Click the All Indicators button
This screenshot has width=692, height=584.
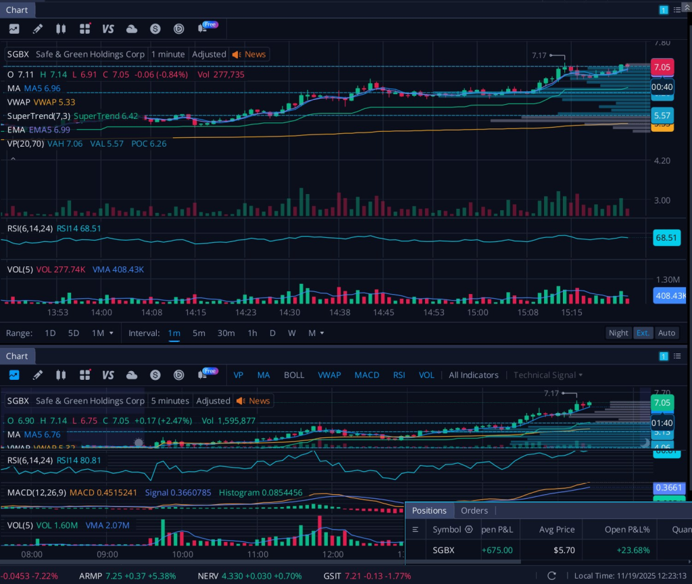[x=473, y=375]
